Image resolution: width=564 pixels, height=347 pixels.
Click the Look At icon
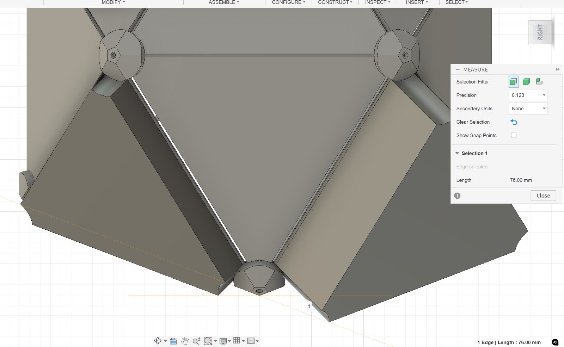(x=173, y=341)
